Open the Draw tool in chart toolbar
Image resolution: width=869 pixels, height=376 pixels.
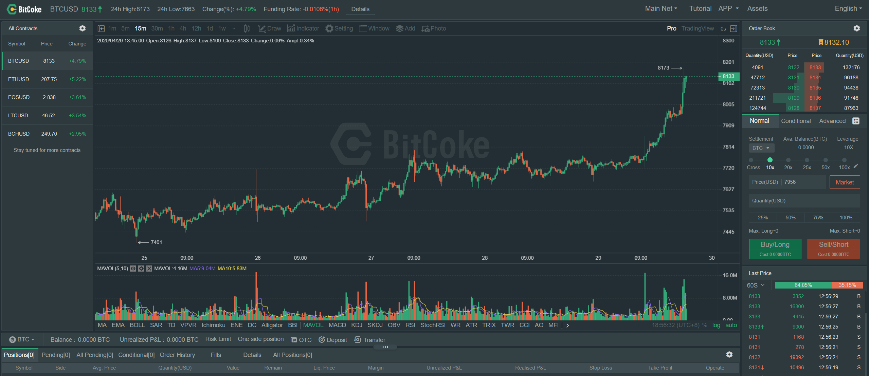click(270, 28)
